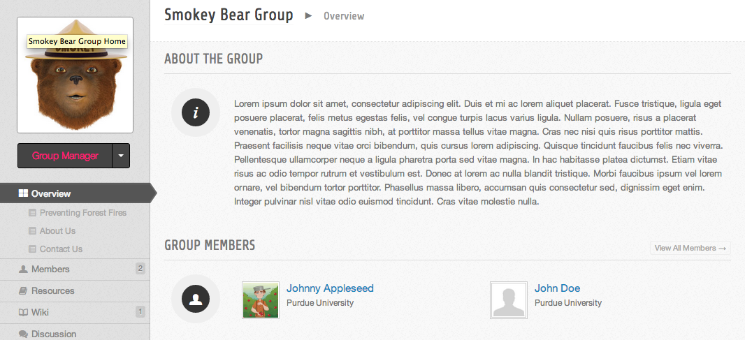
Task: Click the Wiki open-book icon
Action: 23,312
